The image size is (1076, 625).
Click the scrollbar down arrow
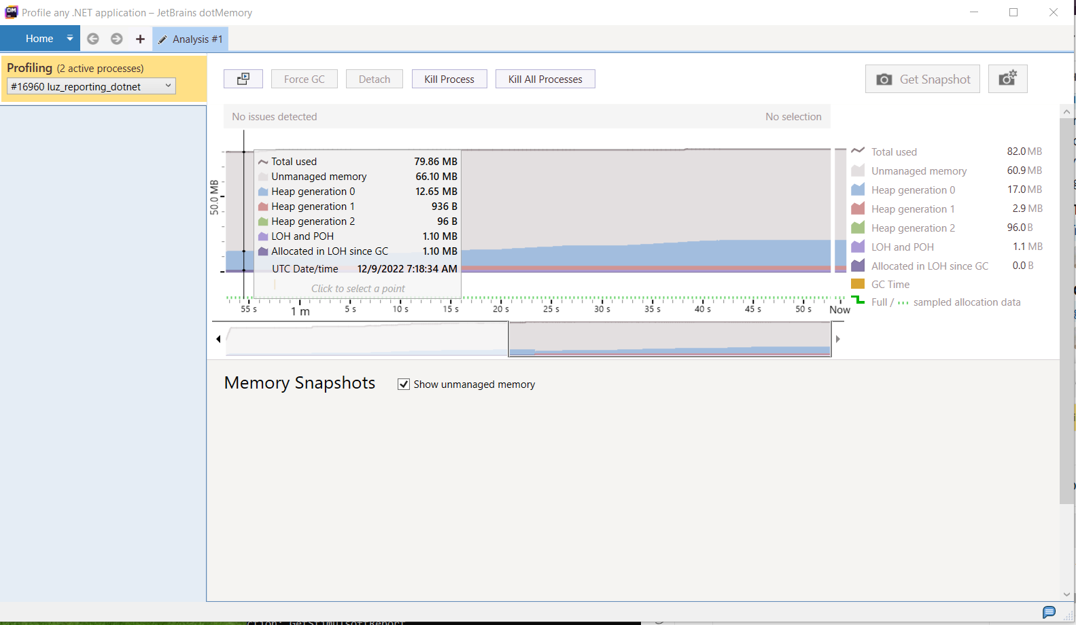1066,594
